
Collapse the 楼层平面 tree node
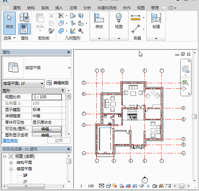11,169
